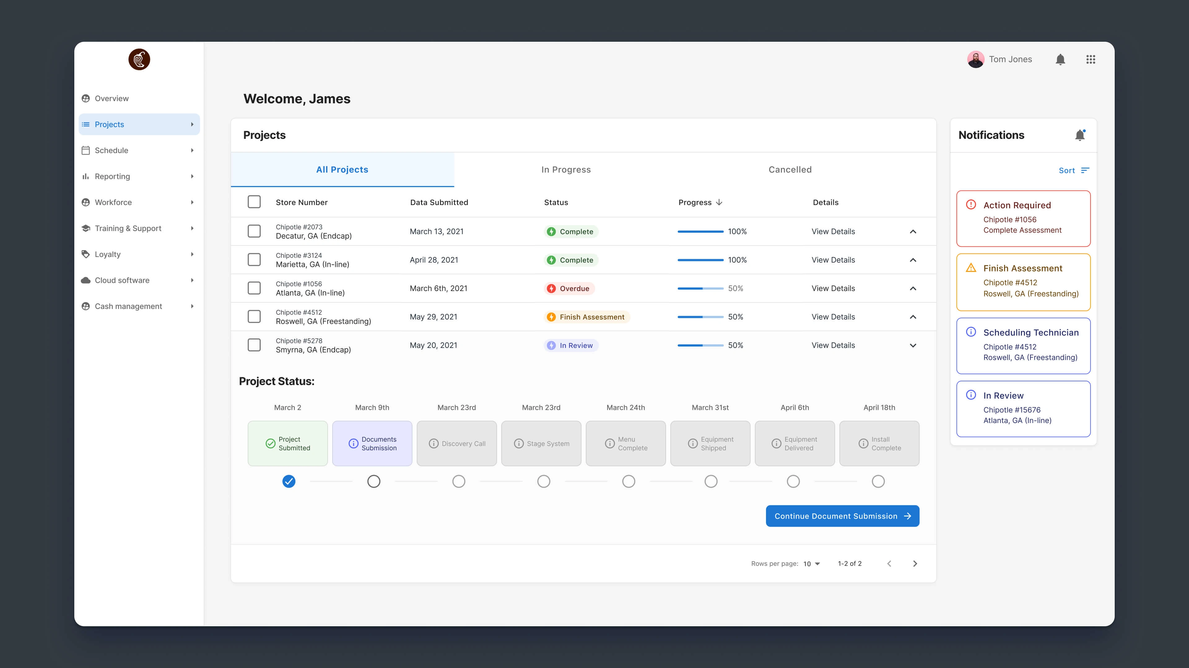Open Reporting in the sidebar
The image size is (1189, 668).
[139, 177]
